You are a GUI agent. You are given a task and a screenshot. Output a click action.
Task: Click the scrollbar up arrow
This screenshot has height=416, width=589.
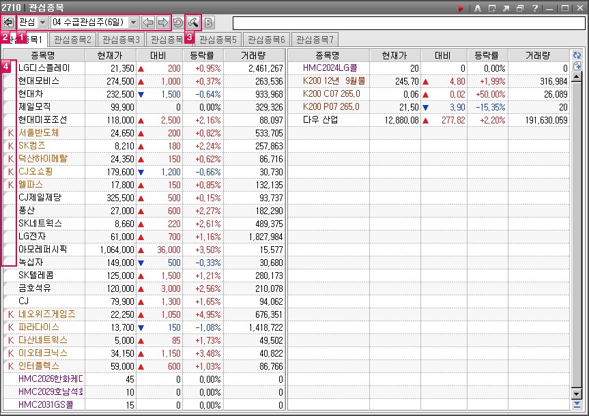(577, 77)
